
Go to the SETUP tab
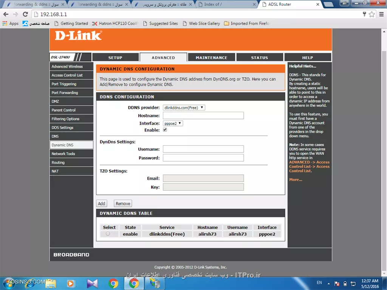(x=115, y=57)
